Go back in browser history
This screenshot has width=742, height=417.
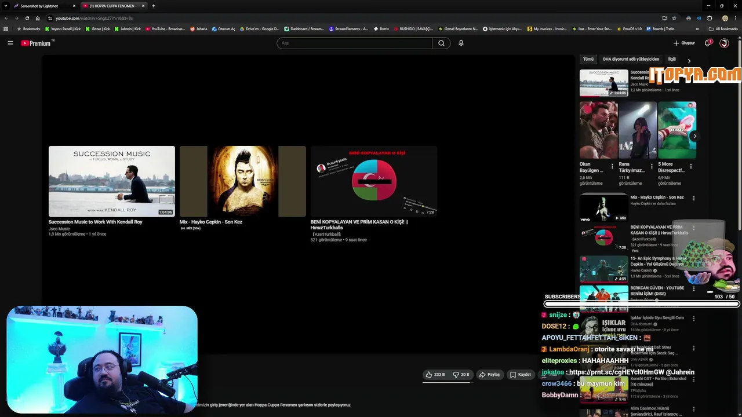(6, 18)
